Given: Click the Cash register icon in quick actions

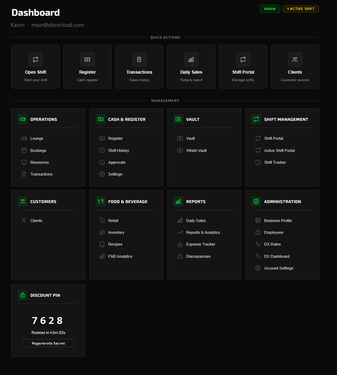Looking at the screenshot, I should [x=88, y=59].
